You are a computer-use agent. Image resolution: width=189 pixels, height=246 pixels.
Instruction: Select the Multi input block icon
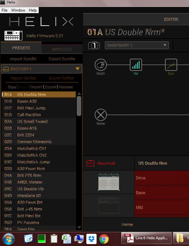coord(101,65)
